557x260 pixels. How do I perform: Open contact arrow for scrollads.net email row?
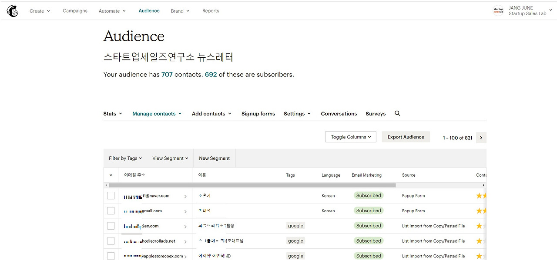click(185, 242)
